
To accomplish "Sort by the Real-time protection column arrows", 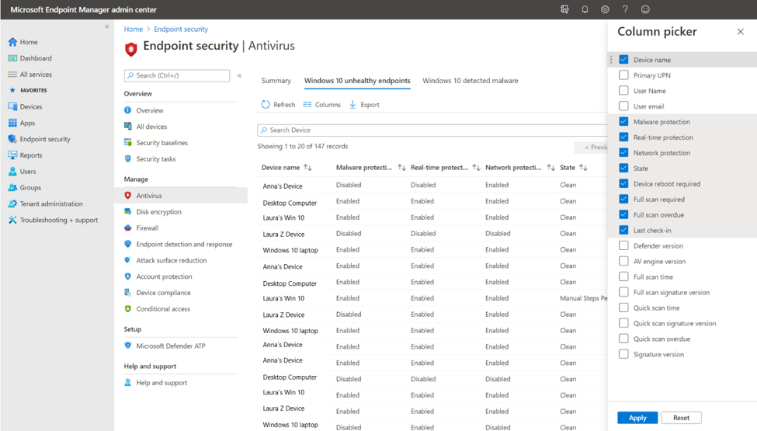I will [477, 168].
